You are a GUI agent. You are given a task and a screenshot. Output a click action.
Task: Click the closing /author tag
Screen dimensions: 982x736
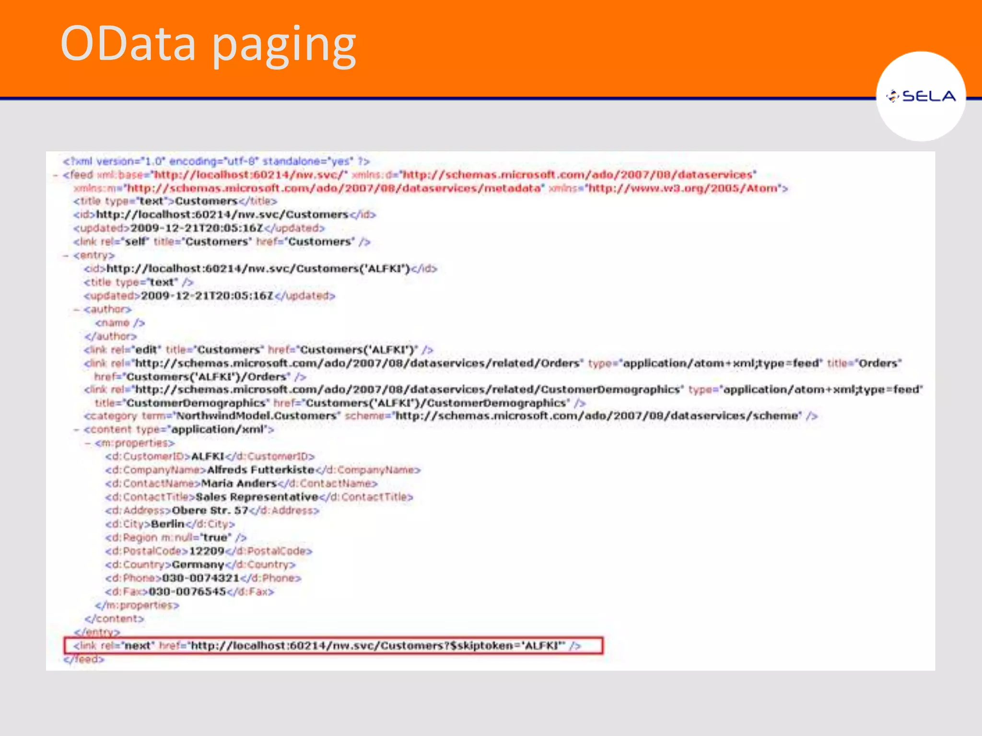coord(110,336)
